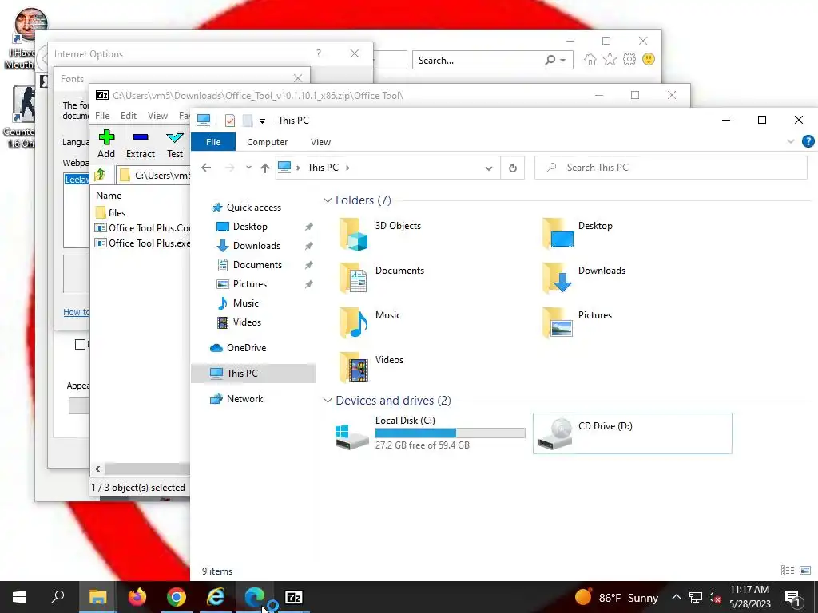
Task: Open the Edit menu in 7-Zip
Action: [x=129, y=115]
